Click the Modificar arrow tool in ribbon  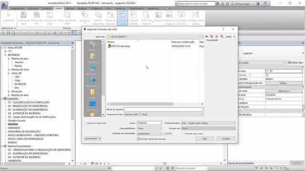coord(9,17)
